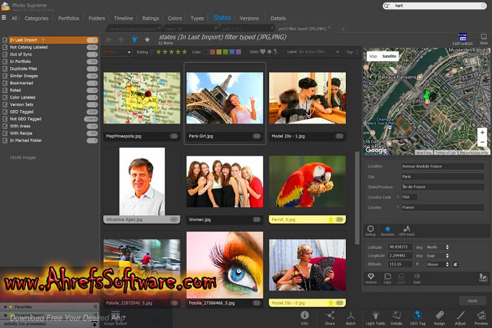Filter by green color swatch
Viewport: 492px width, 328px height.
[x=225, y=52]
